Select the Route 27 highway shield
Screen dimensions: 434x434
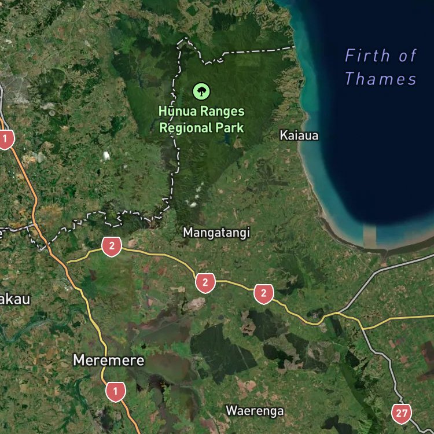click(x=402, y=414)
